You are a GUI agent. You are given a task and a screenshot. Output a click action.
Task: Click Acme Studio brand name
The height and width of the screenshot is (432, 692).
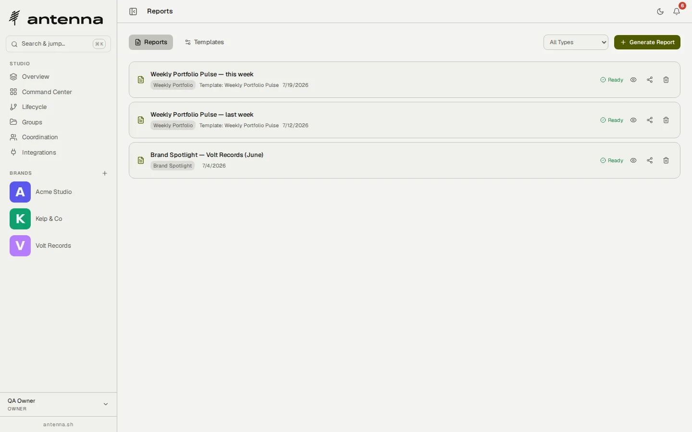click(x=54, y=192)
